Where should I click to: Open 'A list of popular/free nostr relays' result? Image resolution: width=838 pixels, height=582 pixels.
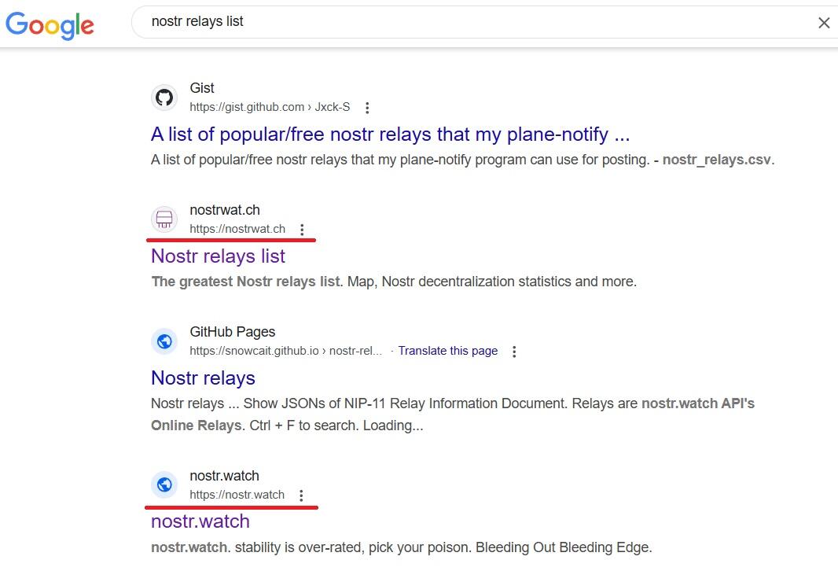tap(390, 134)
